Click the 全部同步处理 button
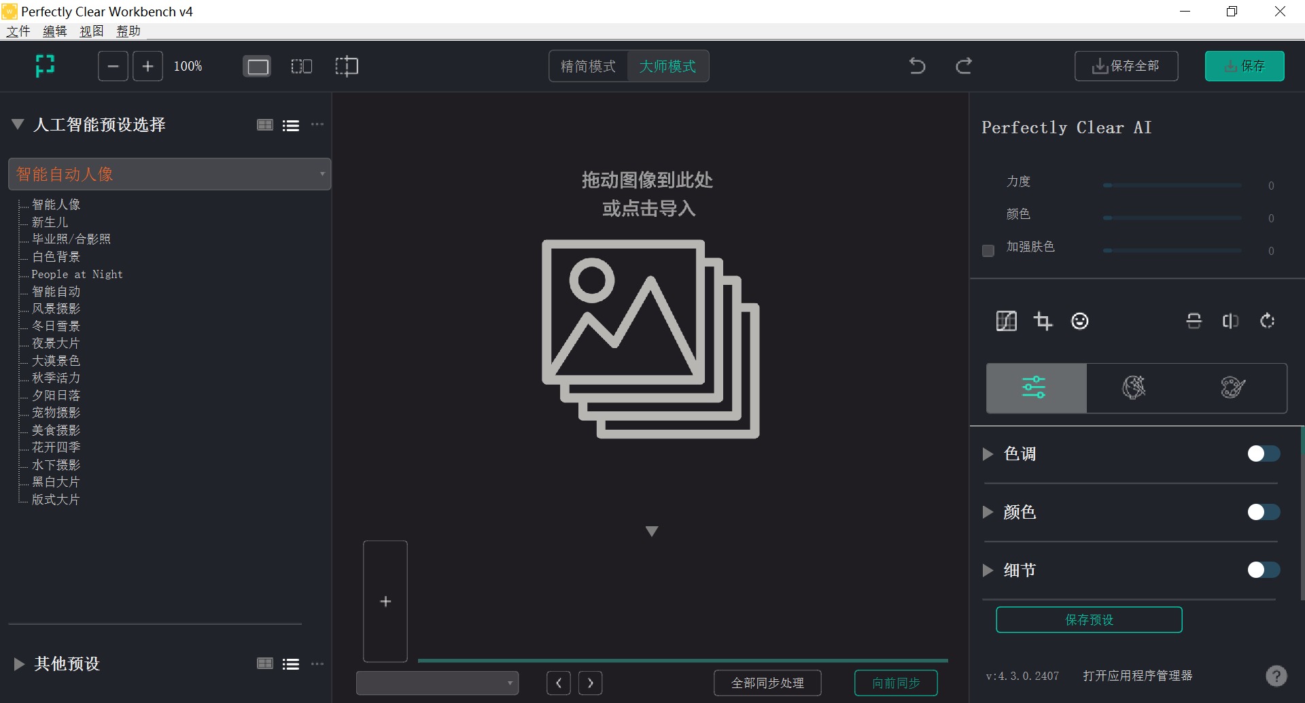Image resolution: width=1305 pixels, height=703 pixels. coord(767,683)
